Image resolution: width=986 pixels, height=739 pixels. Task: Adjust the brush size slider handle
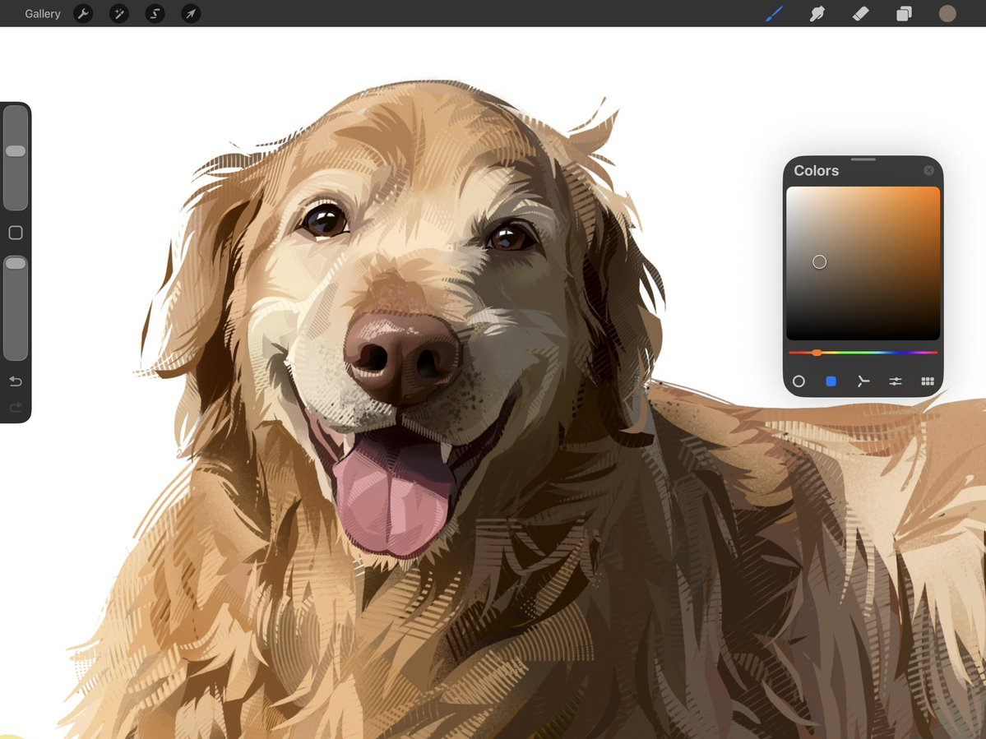point(16,150)
